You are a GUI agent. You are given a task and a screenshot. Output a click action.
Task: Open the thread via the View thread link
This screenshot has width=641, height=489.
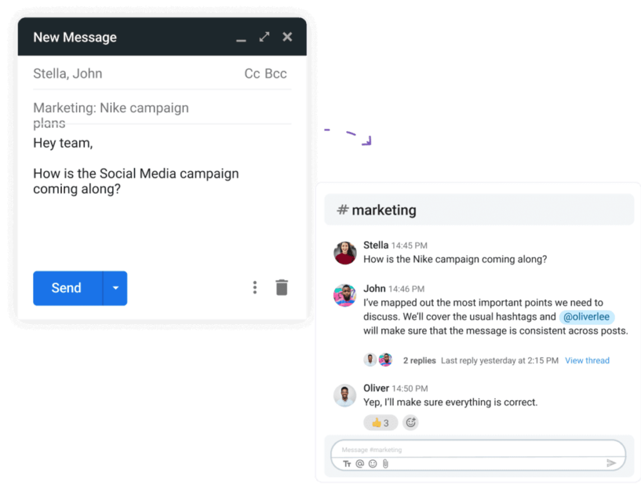click(x=587, y=360)
